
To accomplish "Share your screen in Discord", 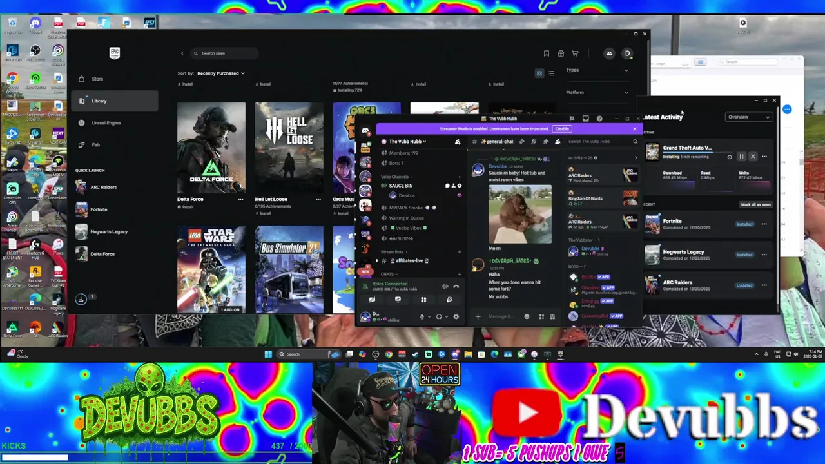I will click(398, 300).
